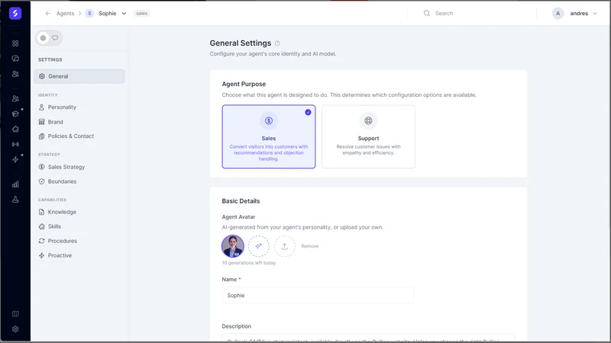Image resolution: width=611 pixels, height=343 pixels.
Task: Open Boundaries settings
Action: [62, 181]
